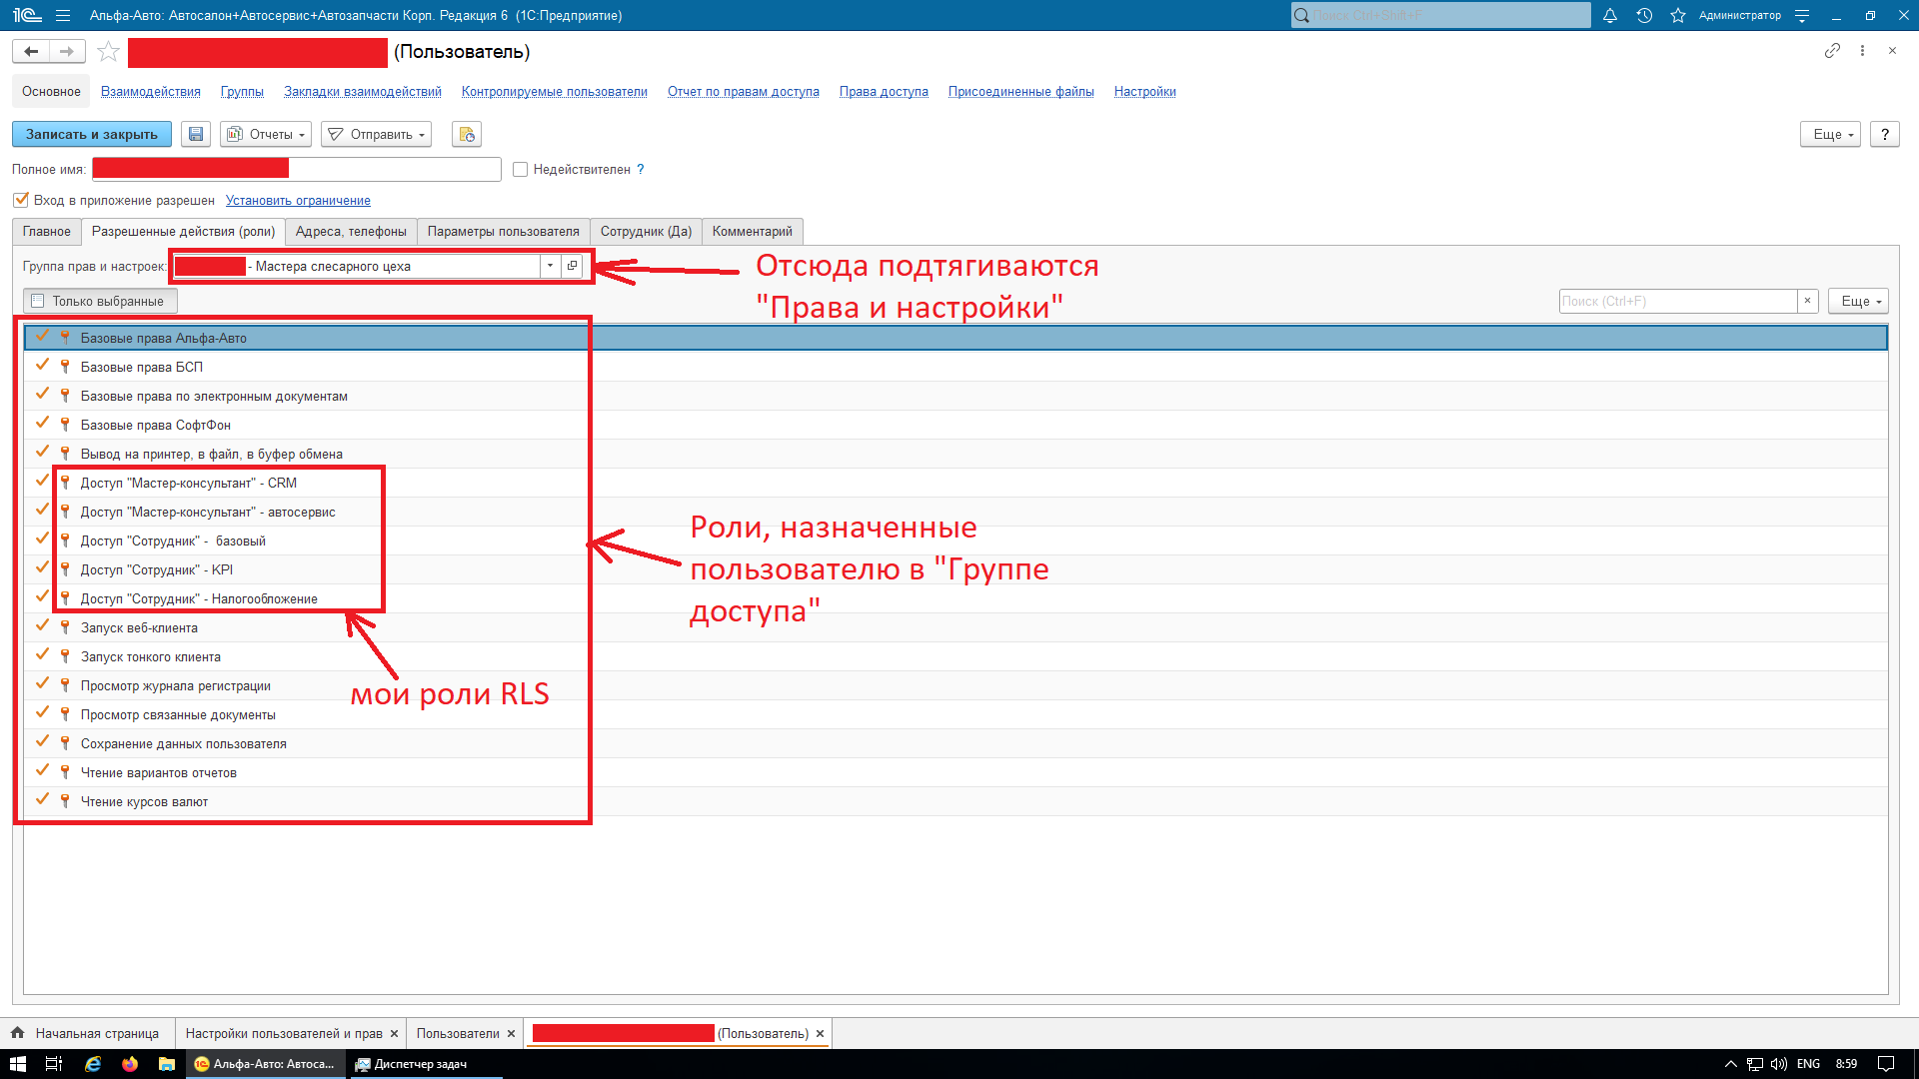Screen dimensions: 1919x1079
Task: Switch to Адреса, телефоны tab
Action: tap(351, 231)
